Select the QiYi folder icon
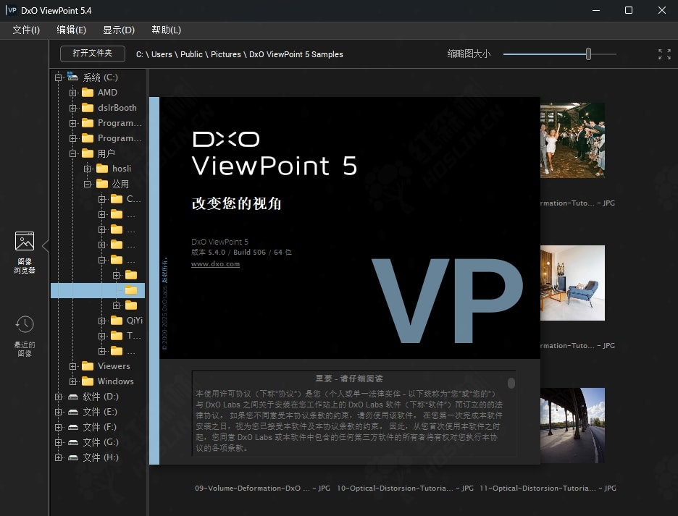Screen dimensions: 678x516 coord(117,321)
